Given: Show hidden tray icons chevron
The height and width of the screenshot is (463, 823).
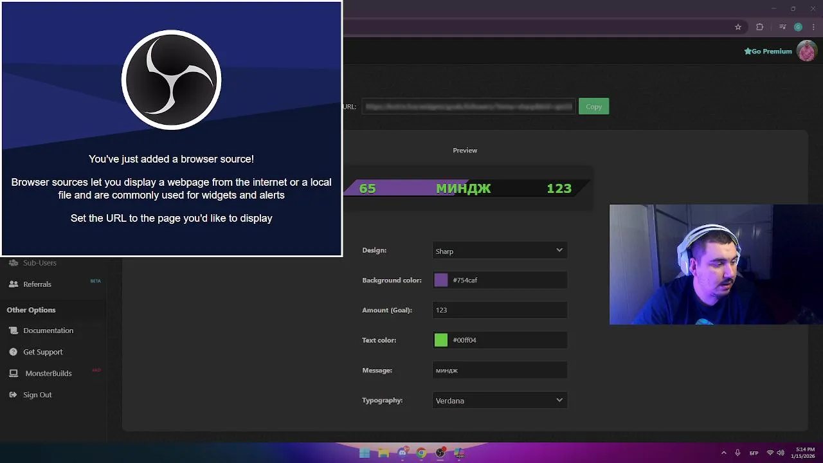Looking at the screenshot, I should pos(724,453).
